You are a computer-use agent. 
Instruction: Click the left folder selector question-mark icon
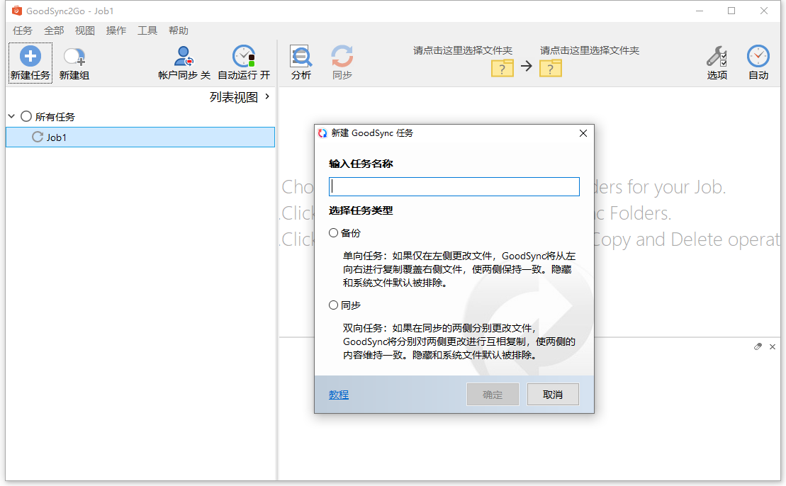pos(502,69)
